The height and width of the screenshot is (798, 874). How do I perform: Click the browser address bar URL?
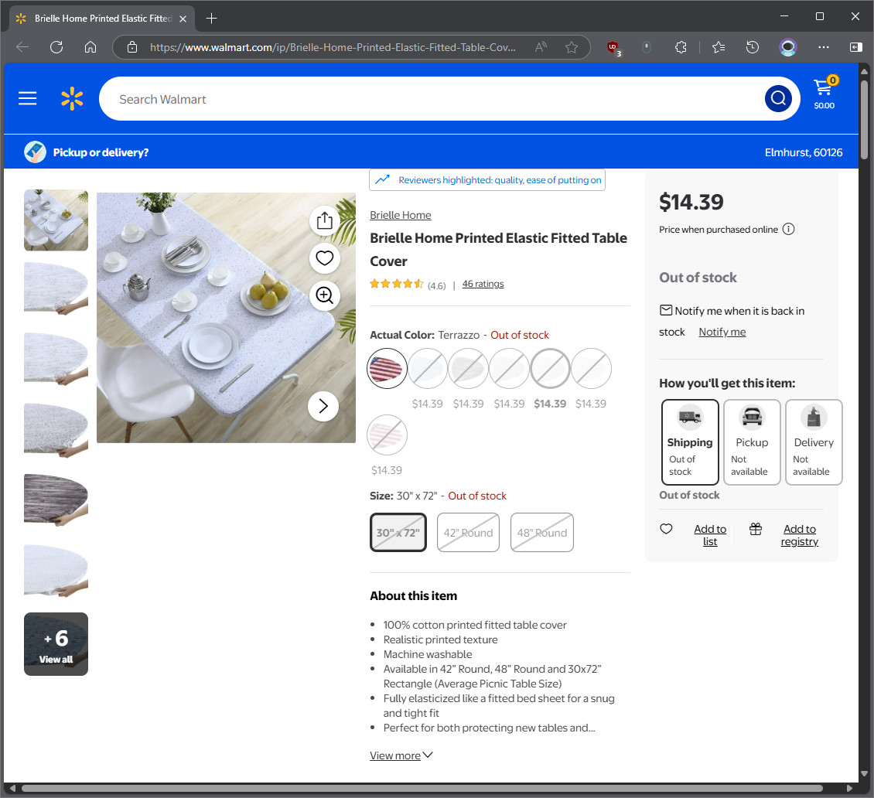(333, 47)
